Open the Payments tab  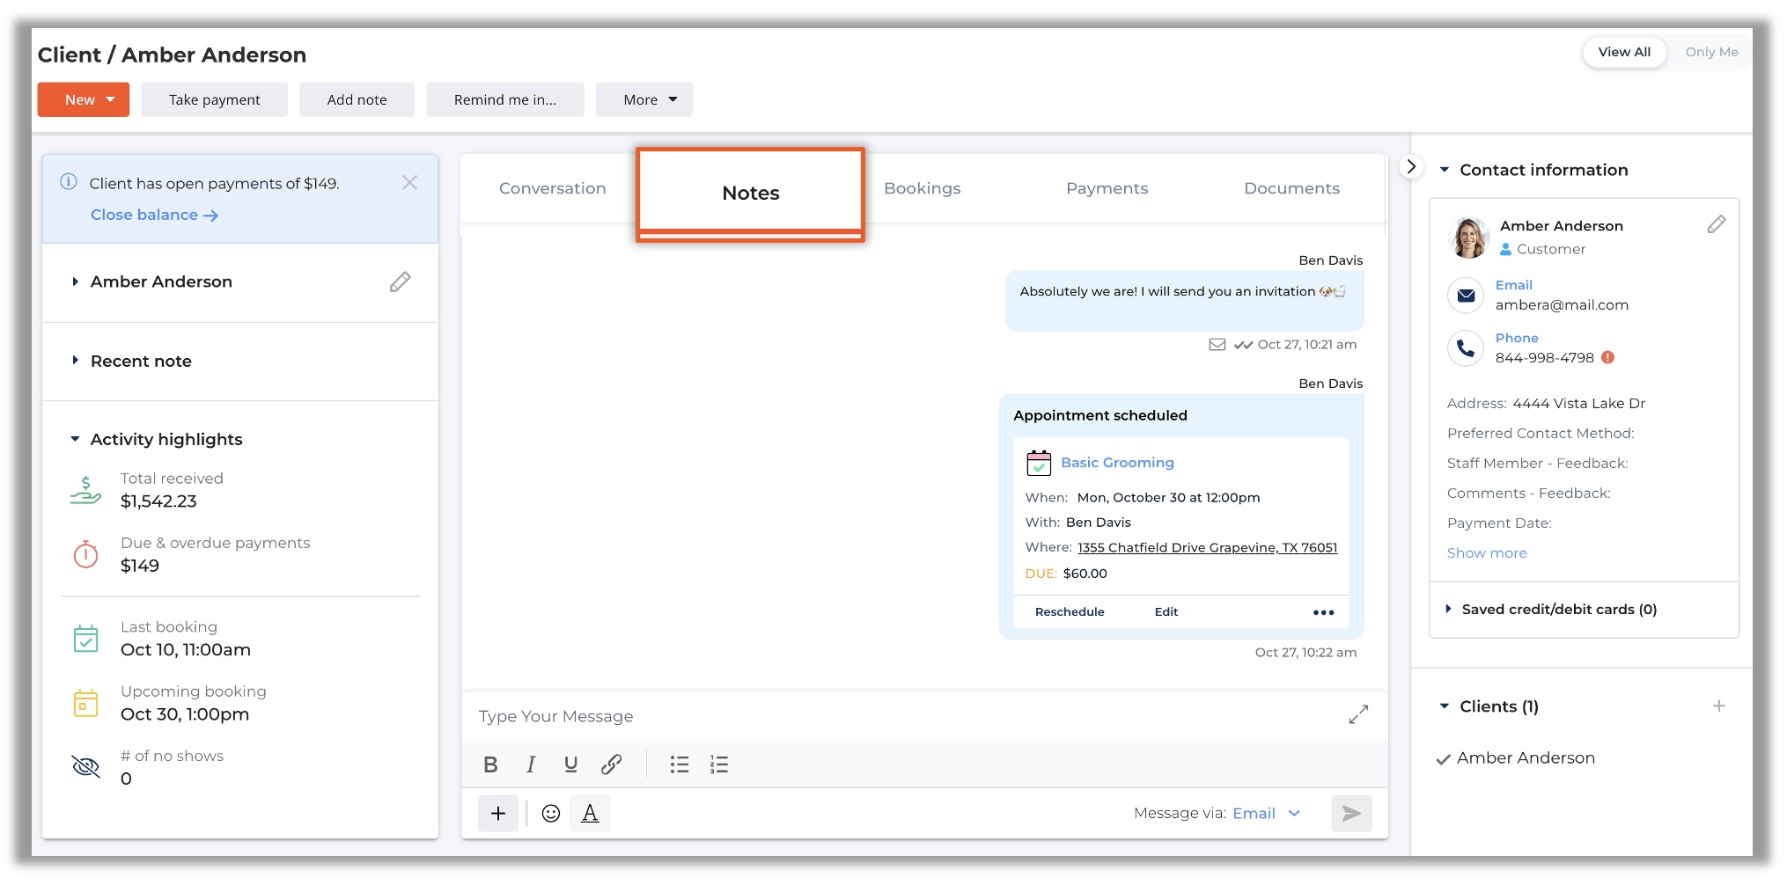coord(1107,187)
